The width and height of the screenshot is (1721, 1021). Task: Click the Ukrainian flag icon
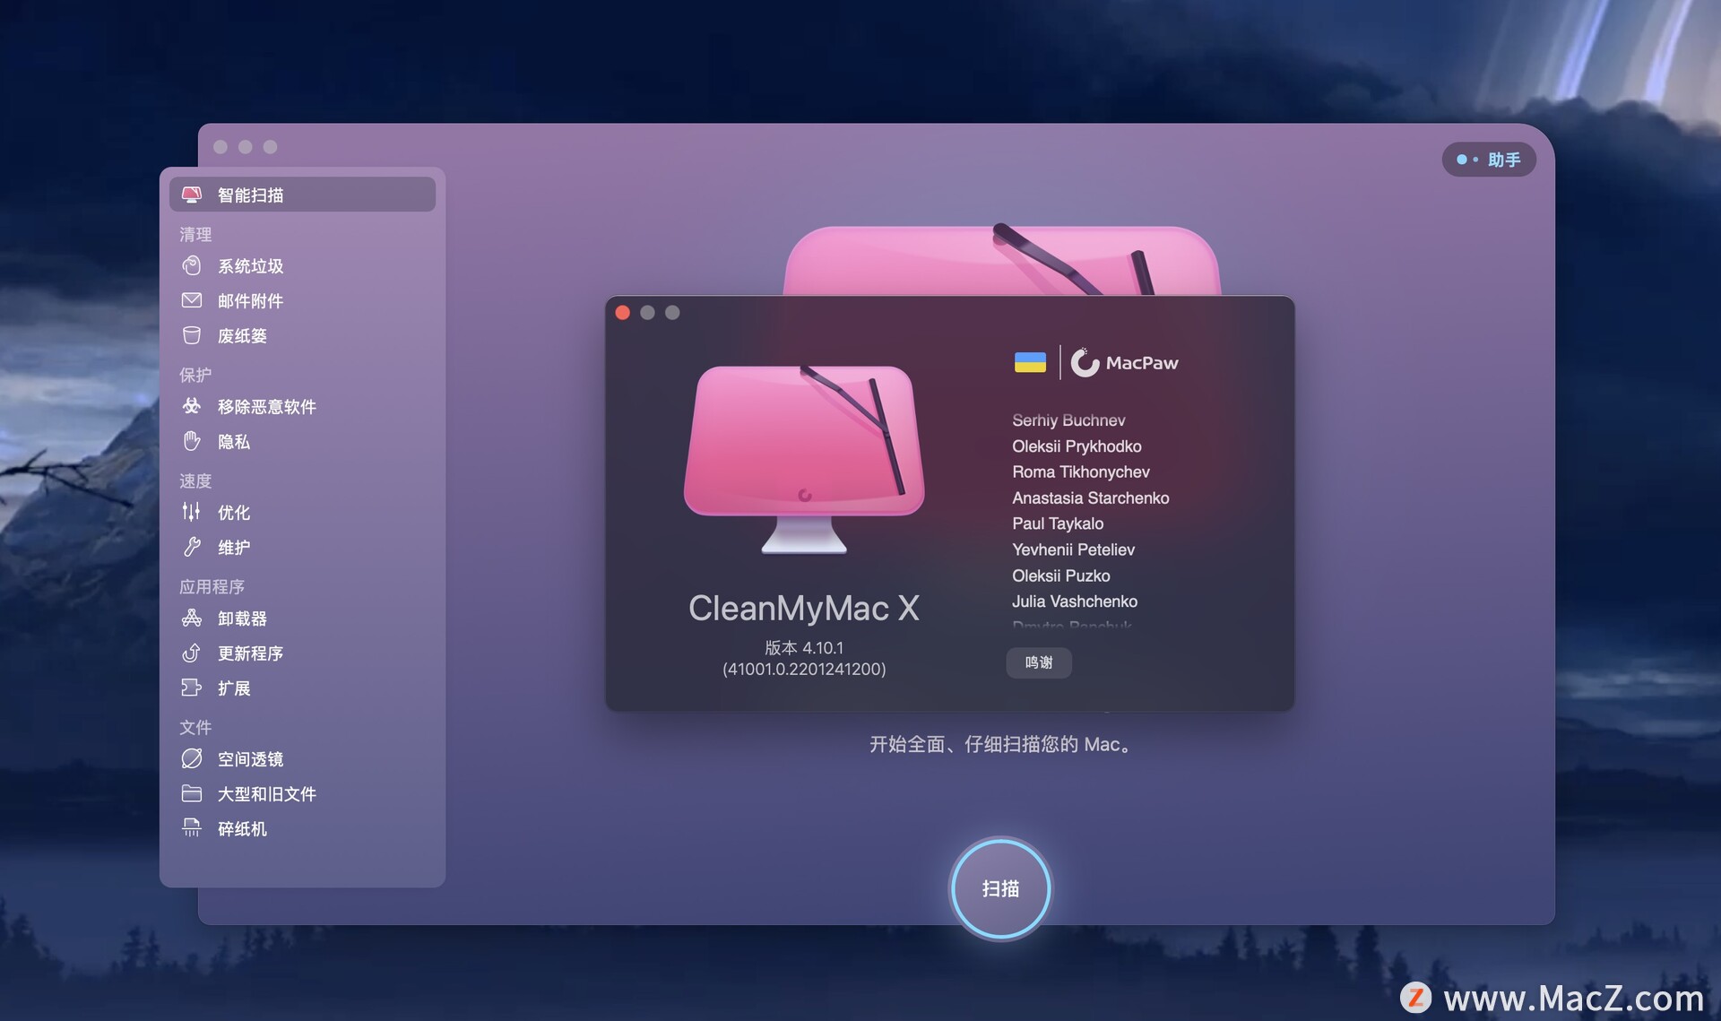pos(1030,362)
